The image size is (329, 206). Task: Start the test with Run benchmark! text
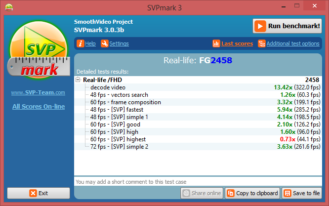click(x=294, y=26)
